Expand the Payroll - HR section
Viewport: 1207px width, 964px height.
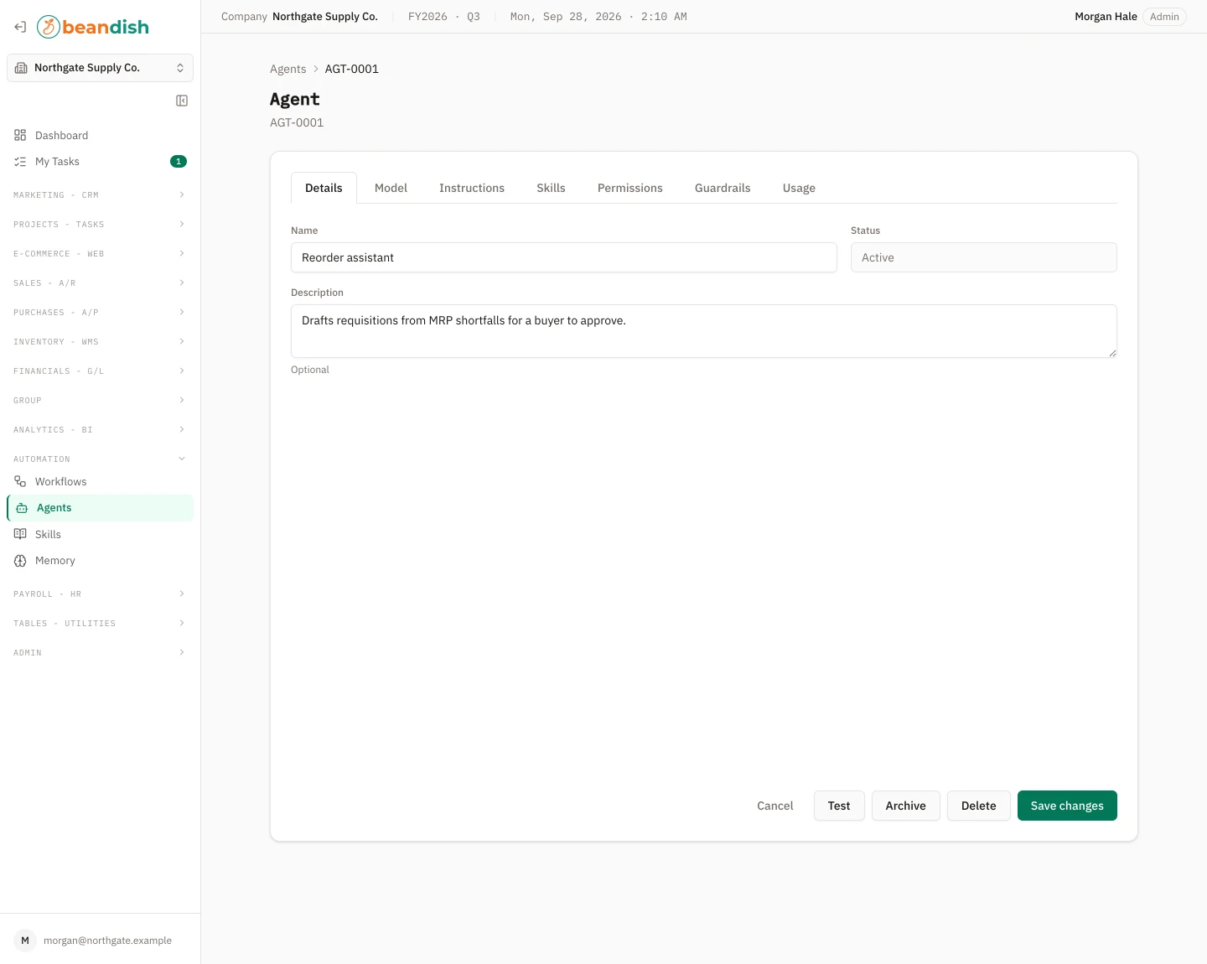tap(101, 594)
